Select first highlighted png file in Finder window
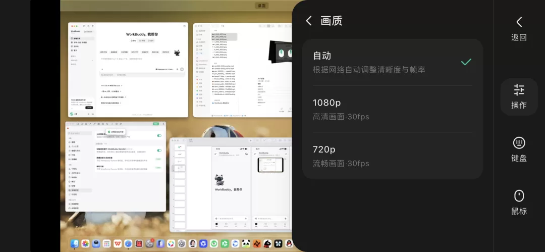 [x=224, y=34]
